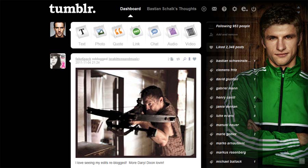
Task: Click fake6pack avatar beside the post
Action: click(58, 61)
